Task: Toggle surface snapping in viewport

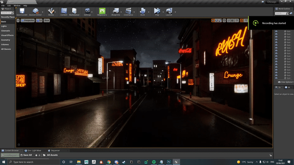Action: pyautogui.click(x=229, y=20)
